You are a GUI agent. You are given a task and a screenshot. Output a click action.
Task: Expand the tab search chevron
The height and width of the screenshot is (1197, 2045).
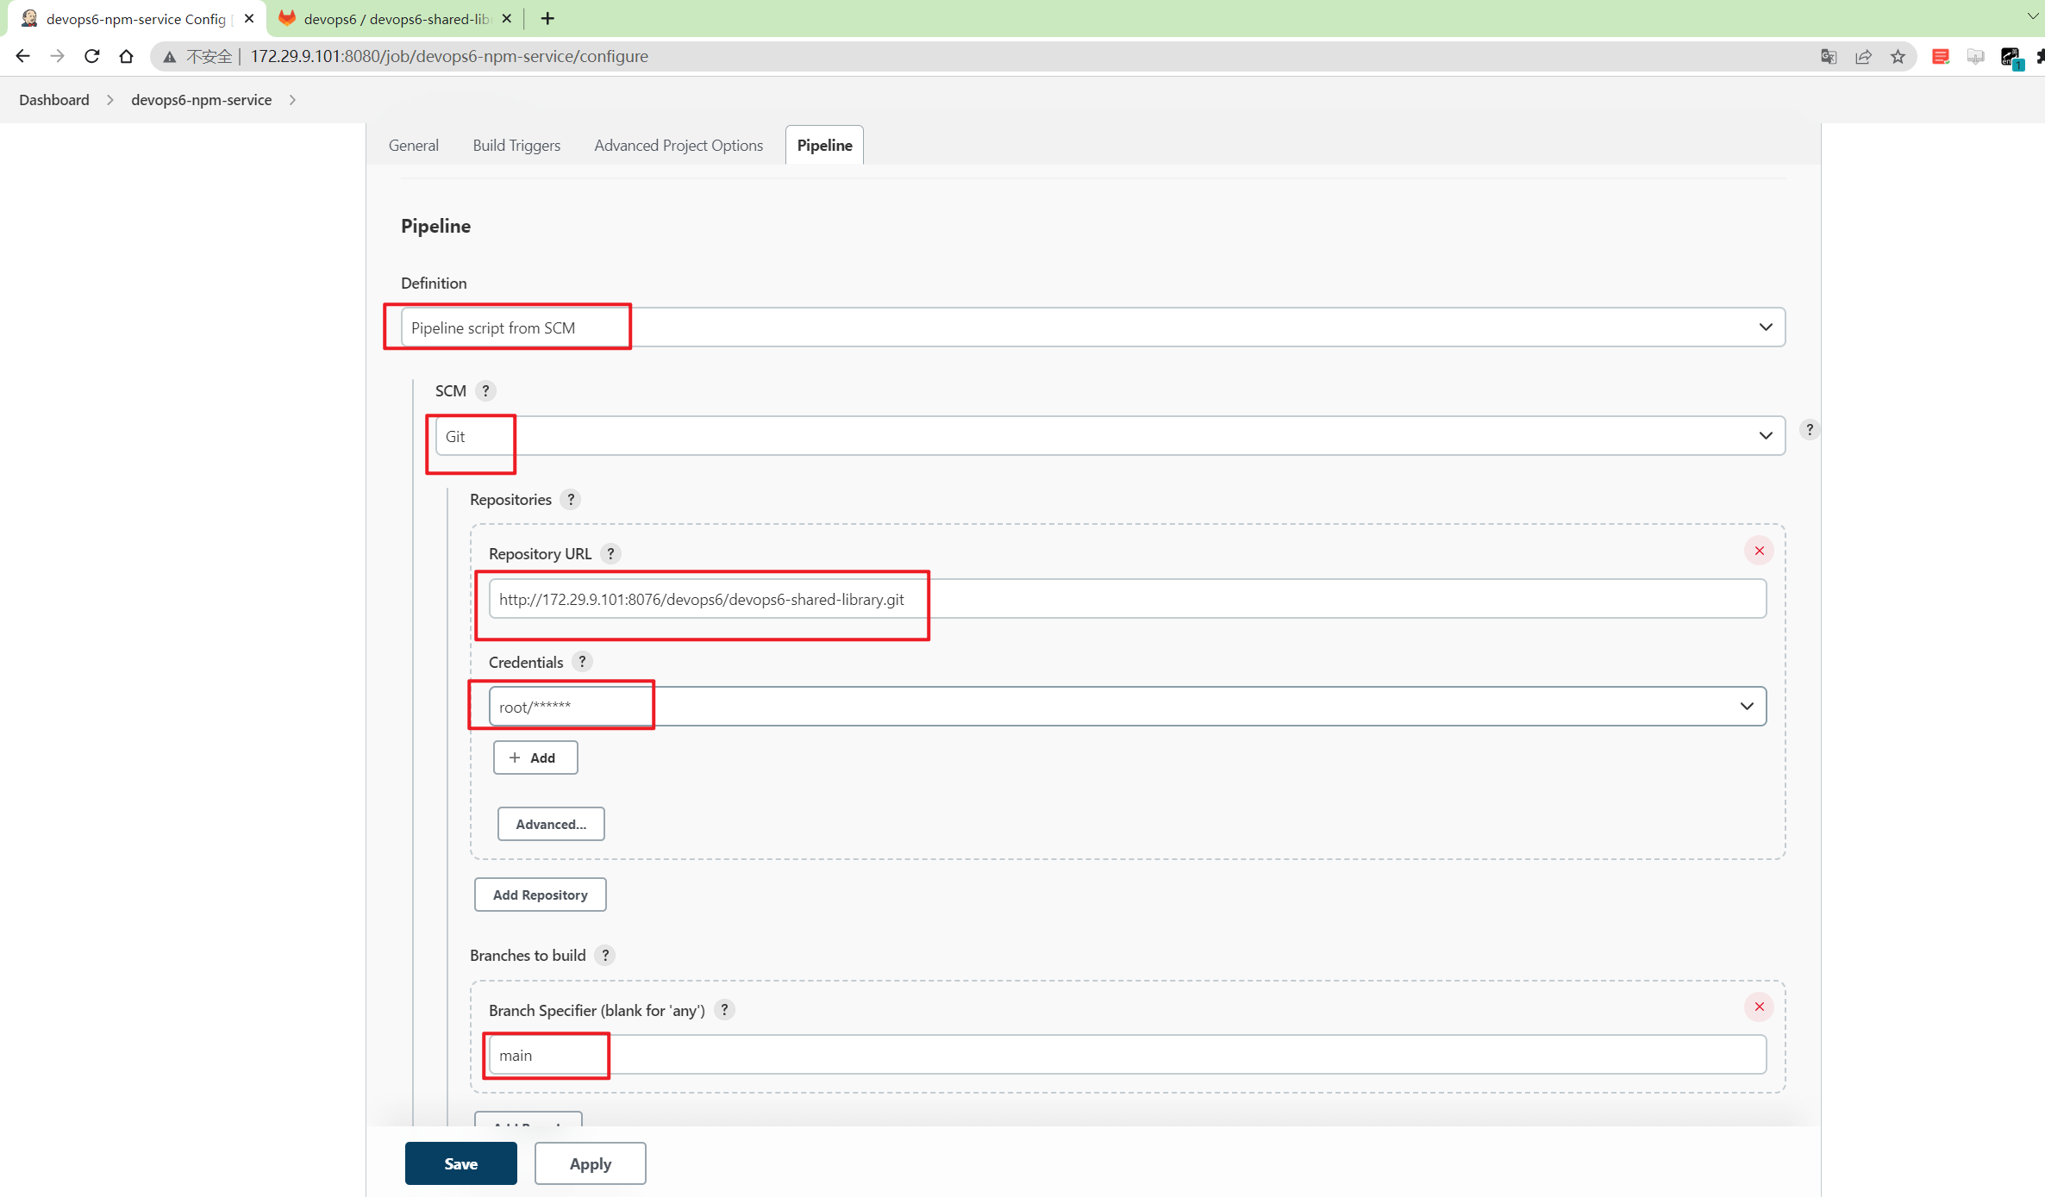click(2033, 16)
